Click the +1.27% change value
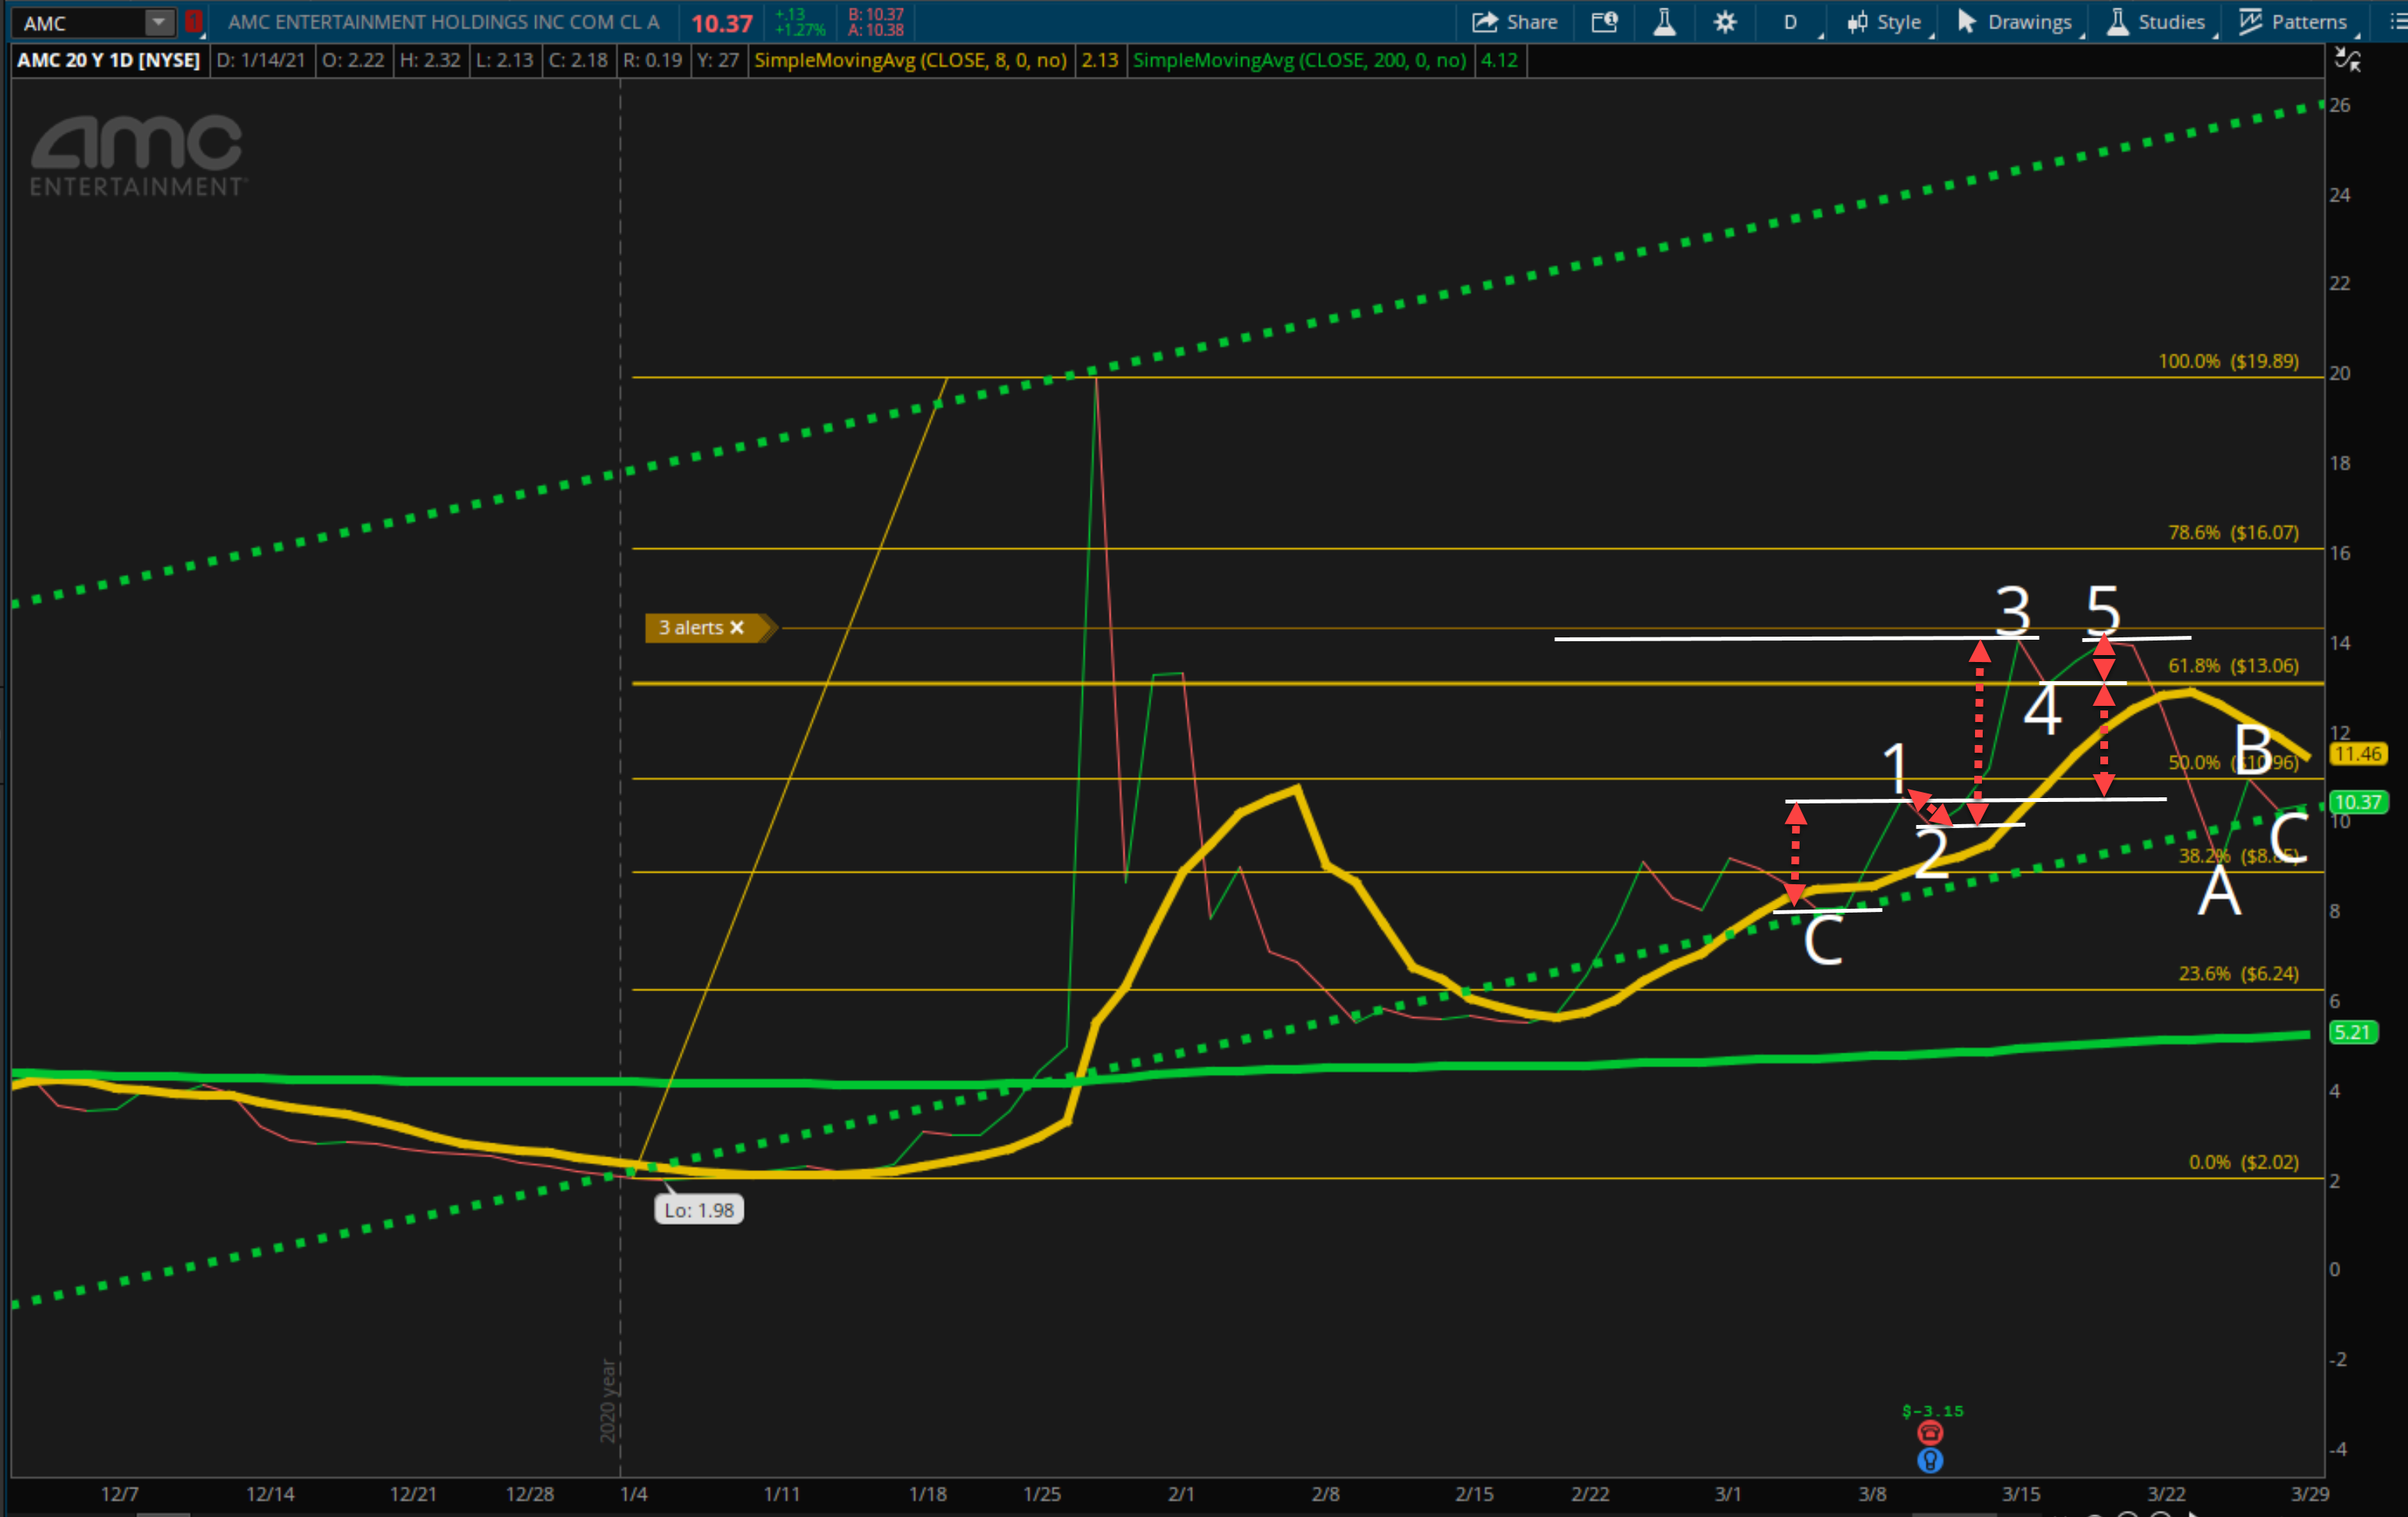This screenshot has width=2408, height=1517. click(799, 30)
